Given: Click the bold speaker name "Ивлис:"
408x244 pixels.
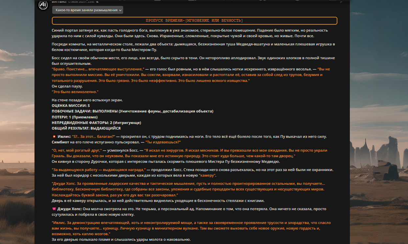Looking at the screenshot, I should 64,136.
